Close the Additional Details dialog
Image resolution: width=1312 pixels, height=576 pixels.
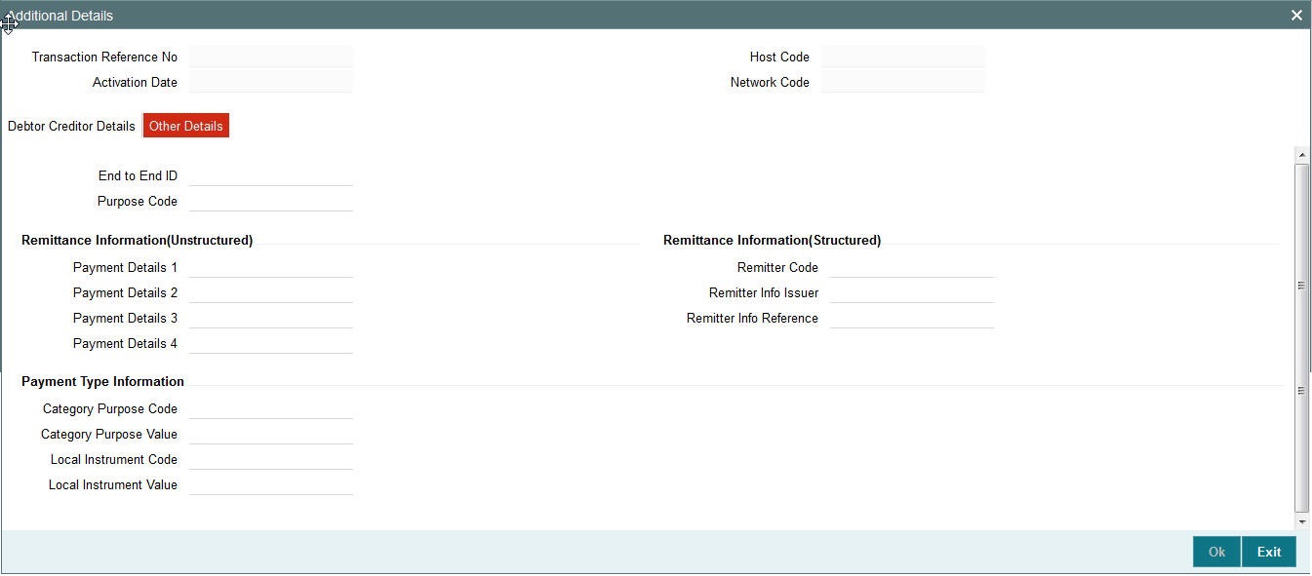(1296, 16)
